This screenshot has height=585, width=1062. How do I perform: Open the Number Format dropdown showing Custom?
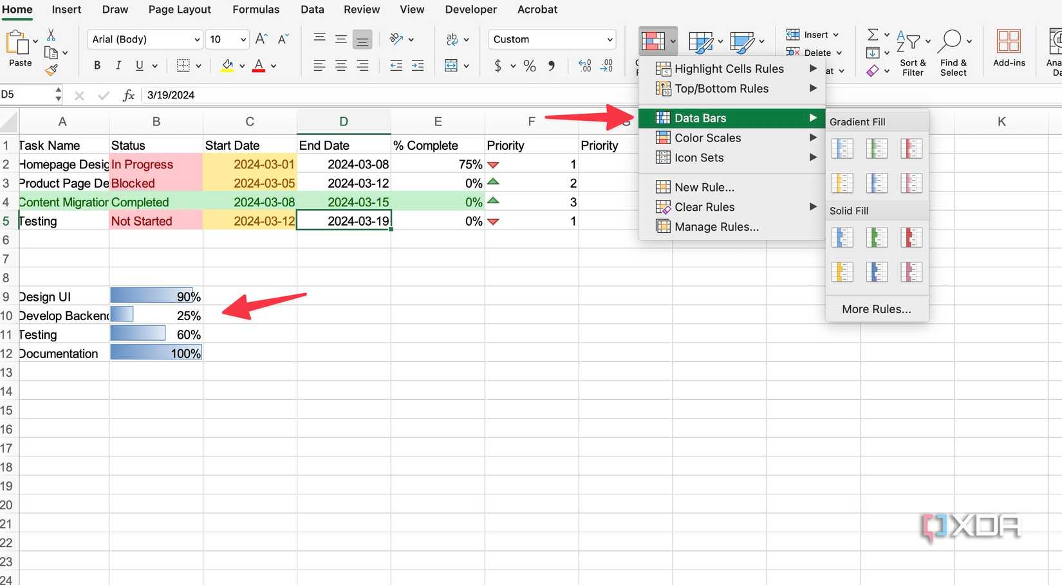[x=552, y=39]
